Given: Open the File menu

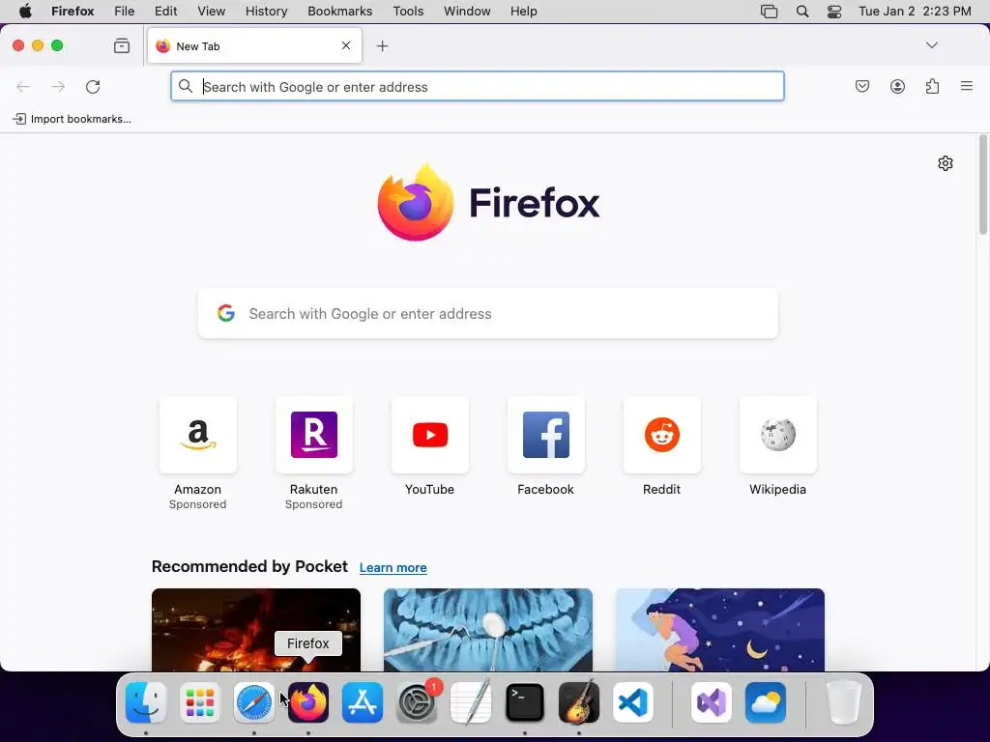Looking at the screenshot, I should pyautogui.click(x=125, y=12).
